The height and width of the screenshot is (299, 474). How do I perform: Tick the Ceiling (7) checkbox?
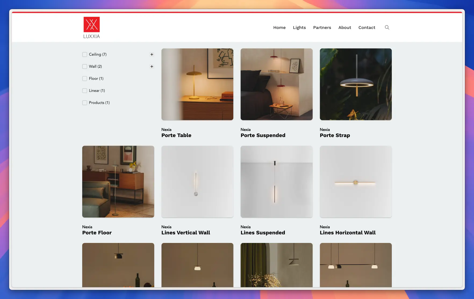pyautogui.click(x=85, y=54)
